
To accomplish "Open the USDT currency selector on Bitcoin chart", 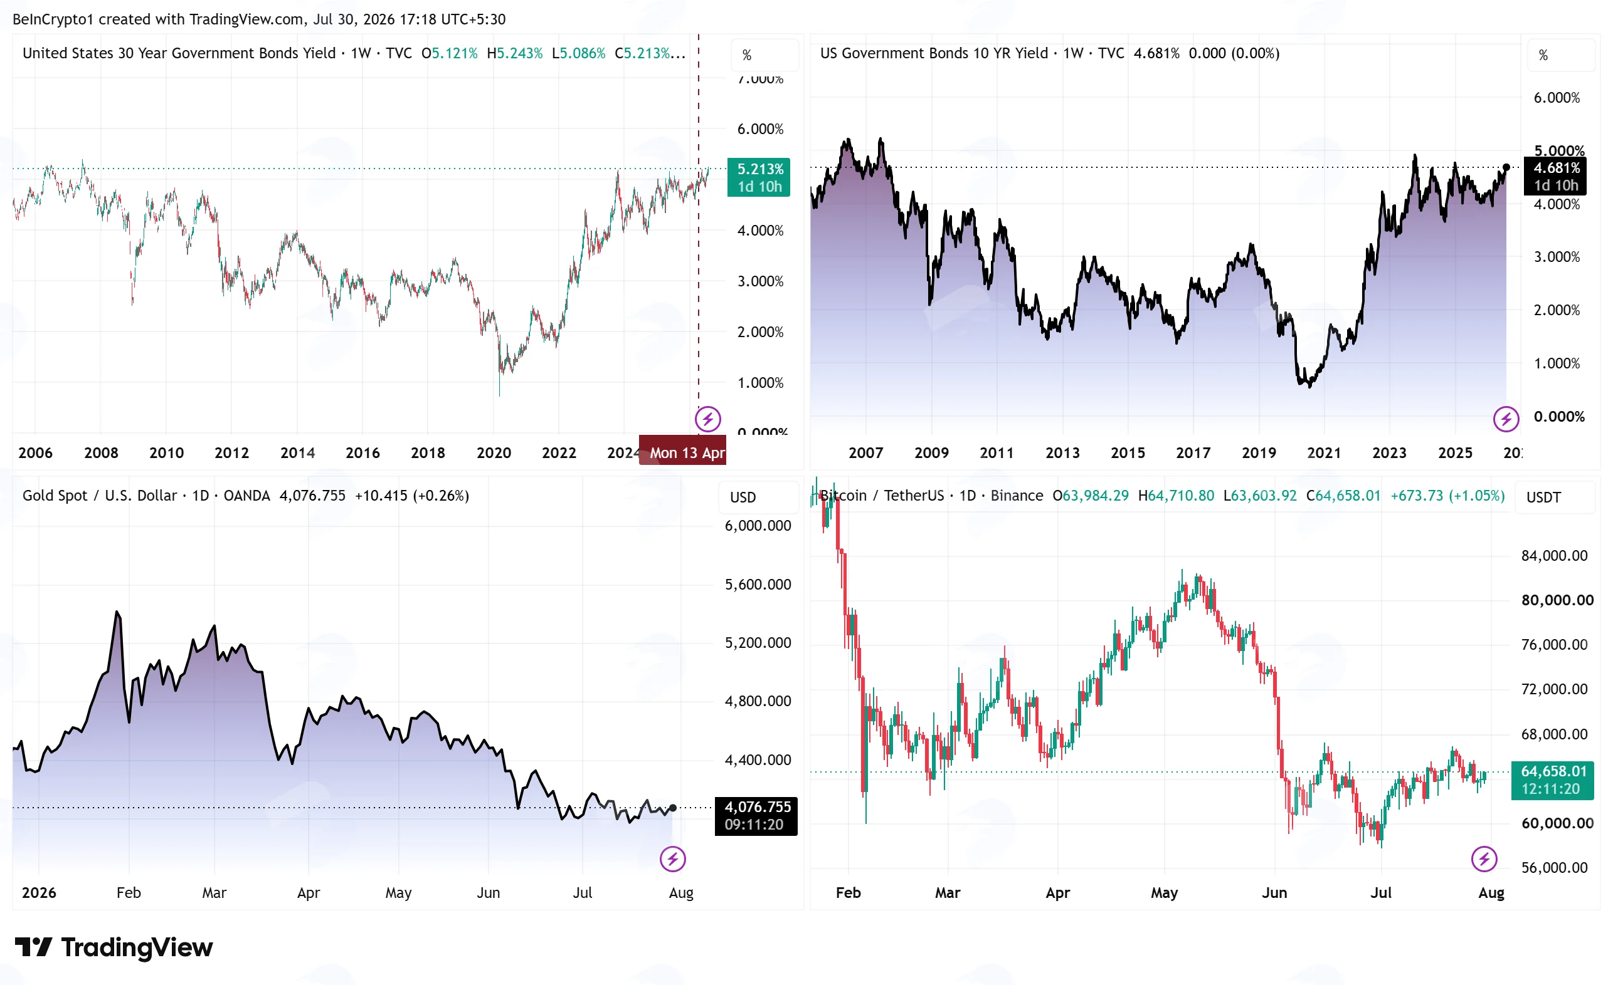I will (x=1555, y=497).
